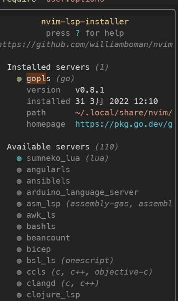Click the 'homepage' field label
Screen dimensions: 178x301
(46, 124)
